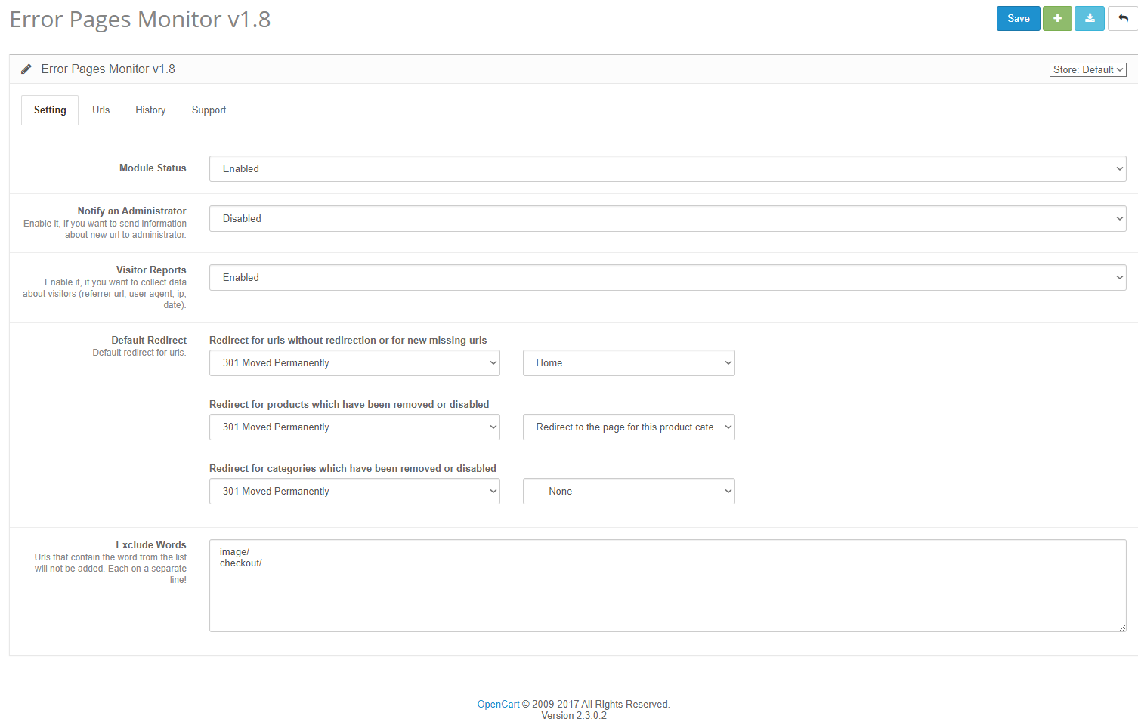Viewport: 1138px width, 728px height.
Task: Click the pencil icon beside panel title
Action: (26, 69)
